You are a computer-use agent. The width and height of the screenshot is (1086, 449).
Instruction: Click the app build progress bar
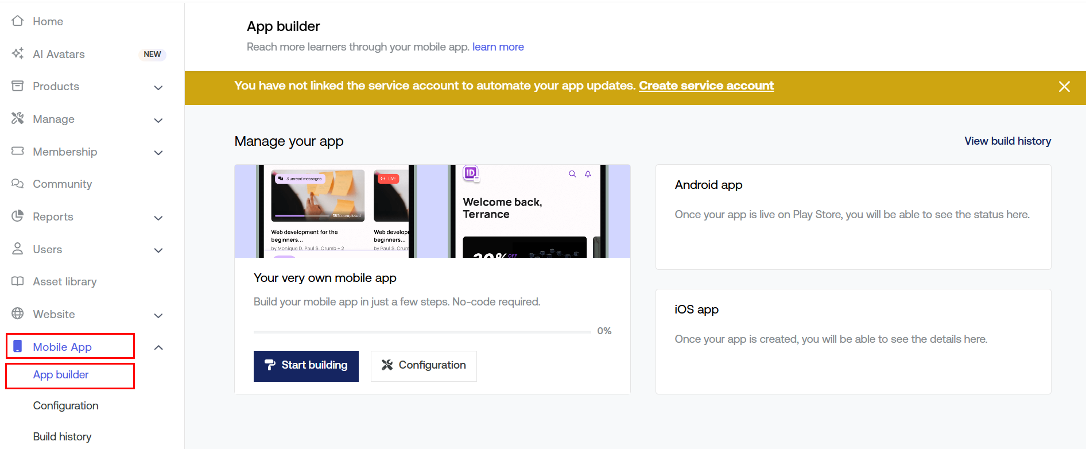coord(422,332)
